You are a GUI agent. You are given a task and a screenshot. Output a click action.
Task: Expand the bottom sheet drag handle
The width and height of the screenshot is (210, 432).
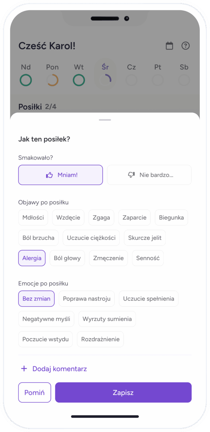105,120
